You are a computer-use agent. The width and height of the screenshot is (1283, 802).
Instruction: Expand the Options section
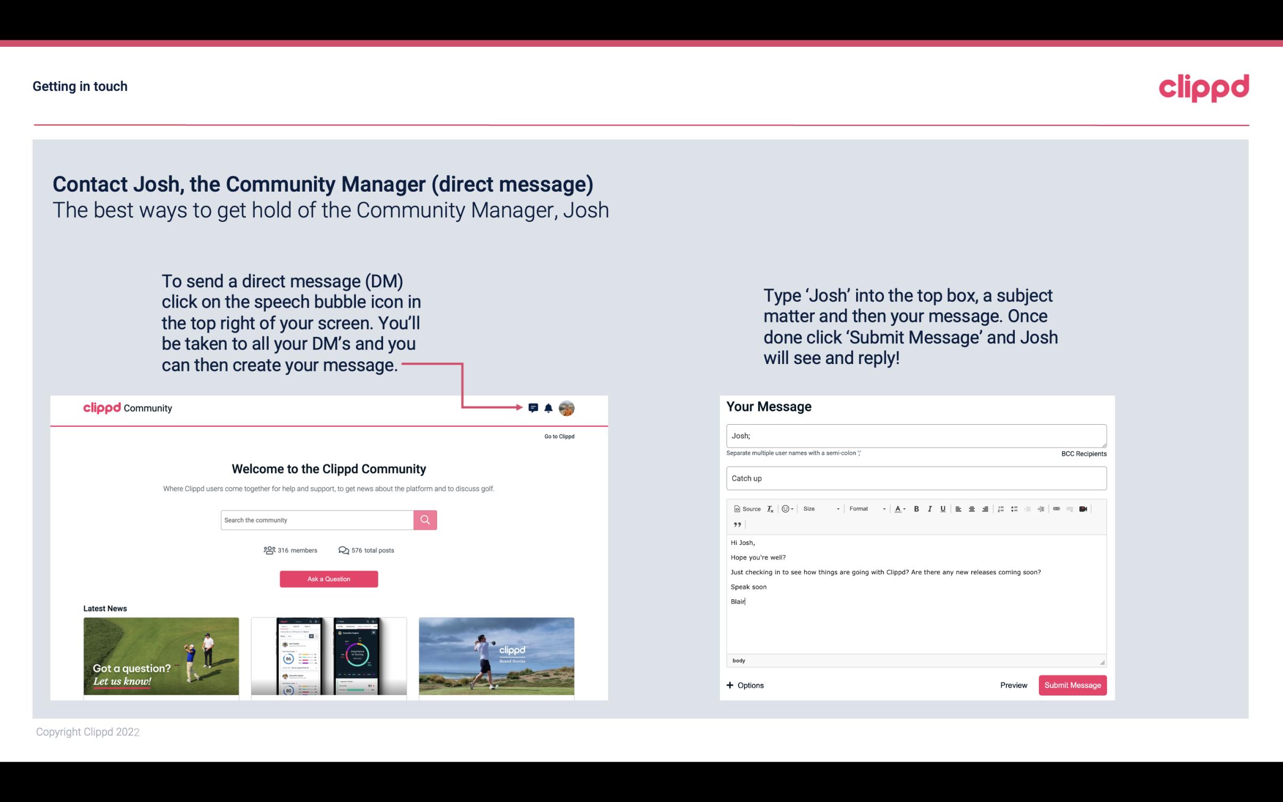point(743,685)
